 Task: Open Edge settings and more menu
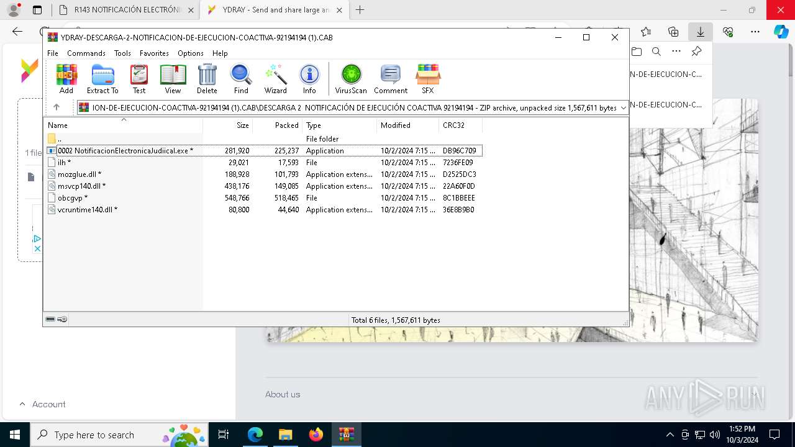pos(755,32)
